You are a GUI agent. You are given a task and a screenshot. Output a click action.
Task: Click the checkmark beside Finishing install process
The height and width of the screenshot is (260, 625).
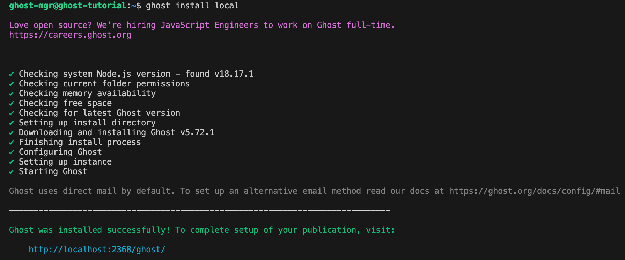tap(12, 143)
